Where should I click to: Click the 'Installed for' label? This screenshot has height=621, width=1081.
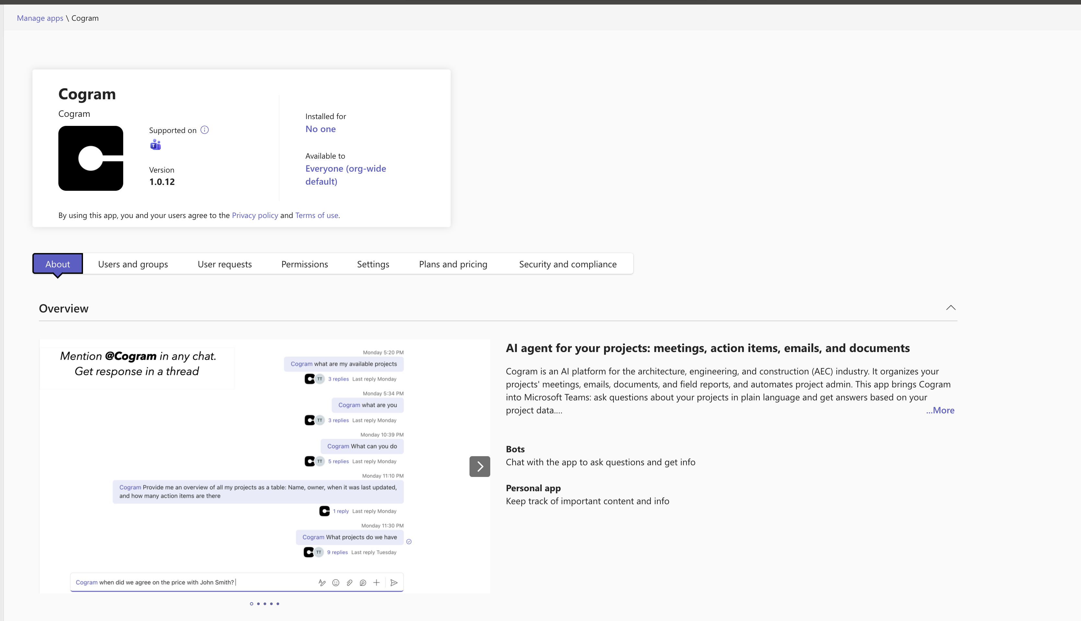pos(326,116)
